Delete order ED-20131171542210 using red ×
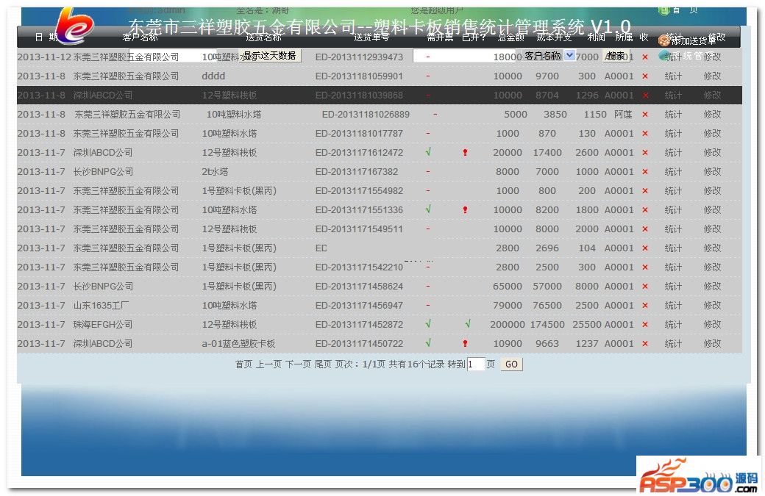The width and height of the screenshot is (765, 496). click(645, 267)
